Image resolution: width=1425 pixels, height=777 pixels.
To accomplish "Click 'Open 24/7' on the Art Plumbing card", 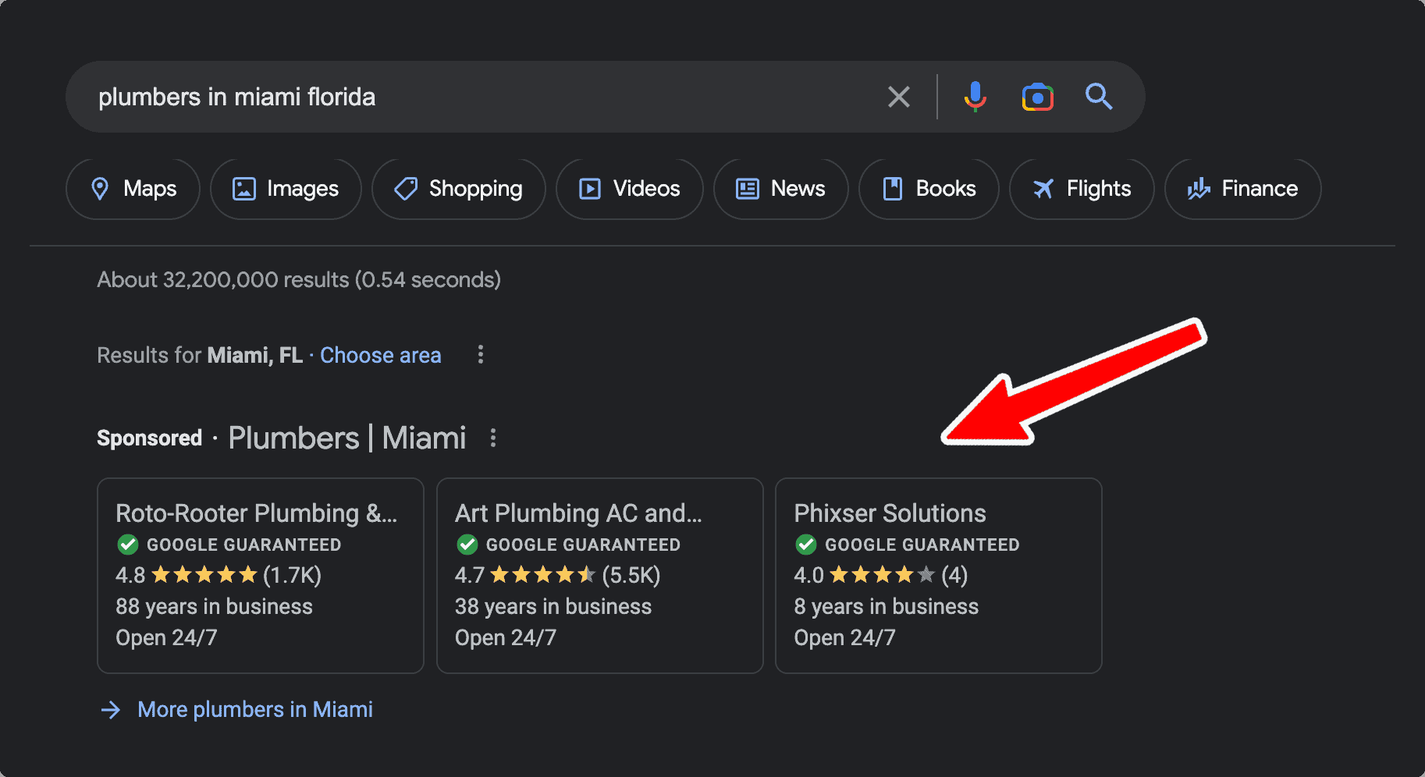I will tap(506, 638).
